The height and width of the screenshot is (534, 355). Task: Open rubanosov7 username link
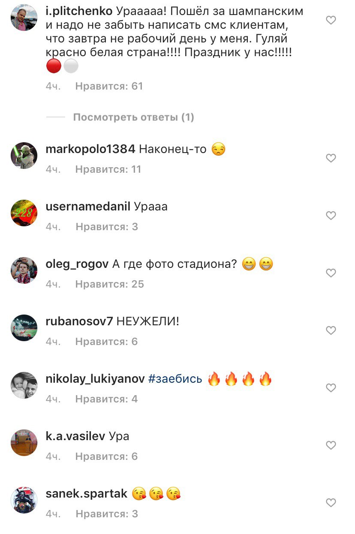click(x=79, y=321)
